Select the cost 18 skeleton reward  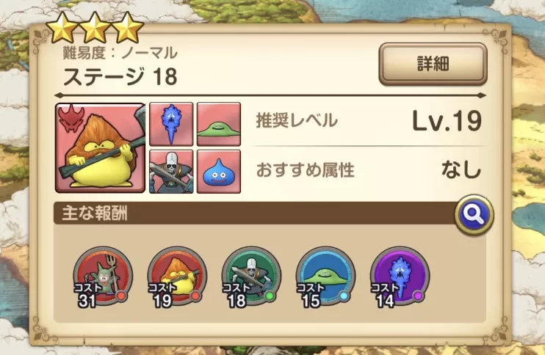(251, 277)
